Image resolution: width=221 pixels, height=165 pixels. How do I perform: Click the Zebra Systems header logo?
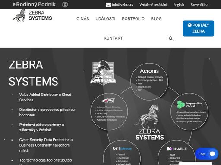click(32, 15)
